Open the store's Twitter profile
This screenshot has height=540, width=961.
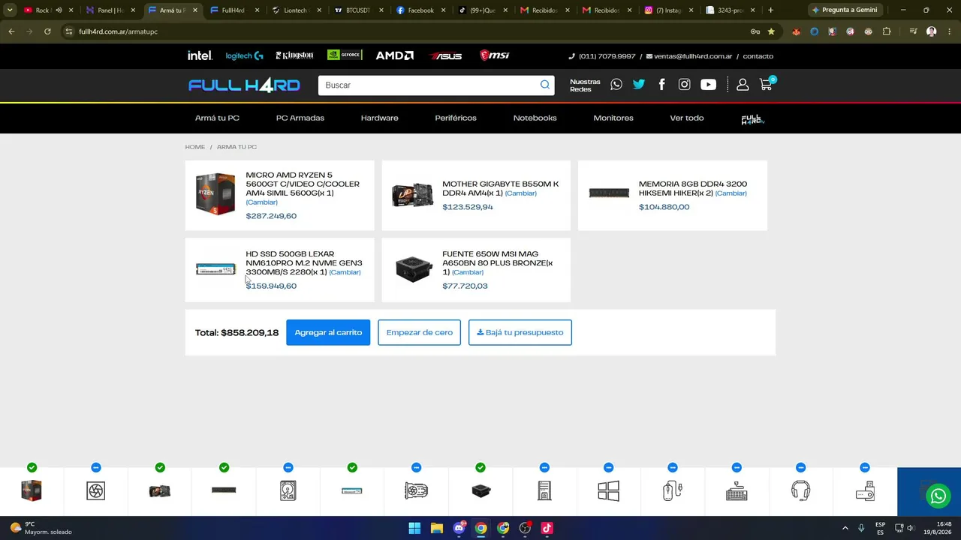point(639,85)
